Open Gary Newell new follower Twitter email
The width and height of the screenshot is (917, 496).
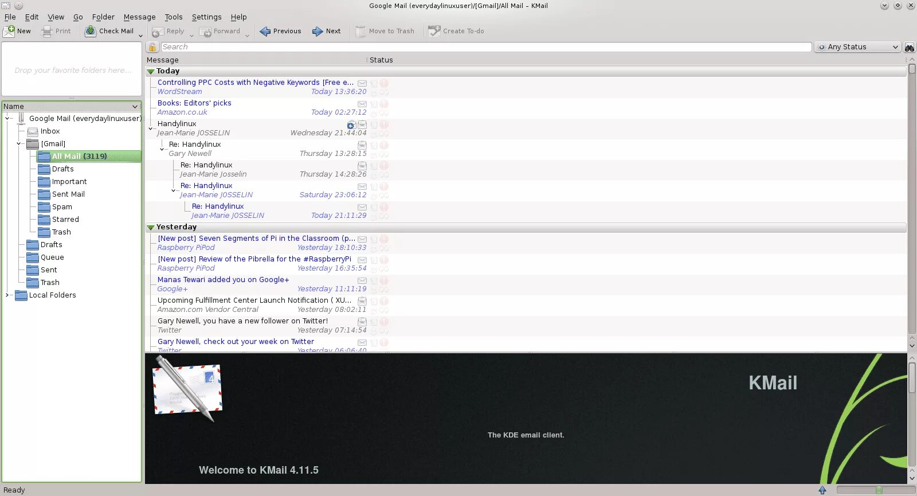(242, 321)
